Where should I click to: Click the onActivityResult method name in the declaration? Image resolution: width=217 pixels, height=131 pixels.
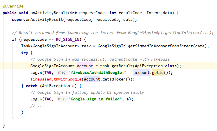pos(49,13)
